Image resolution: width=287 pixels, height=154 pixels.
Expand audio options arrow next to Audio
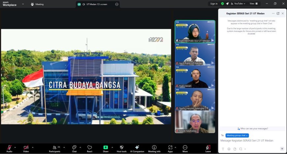coord(15,147)
